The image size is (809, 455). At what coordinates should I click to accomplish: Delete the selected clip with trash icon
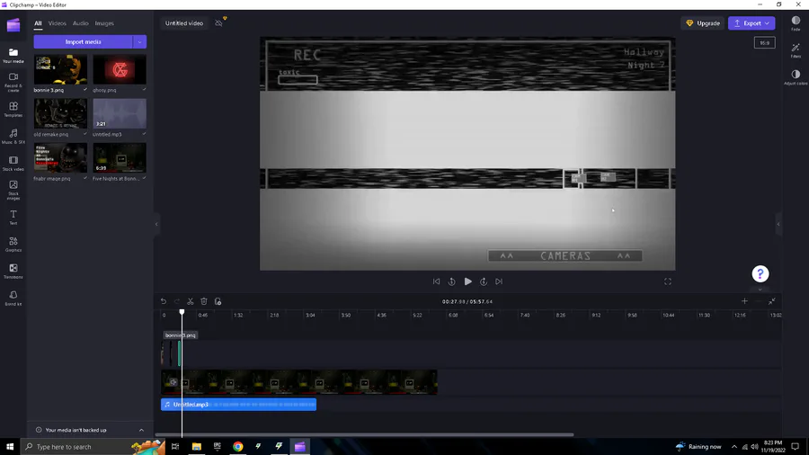click(x=204, y=301)
